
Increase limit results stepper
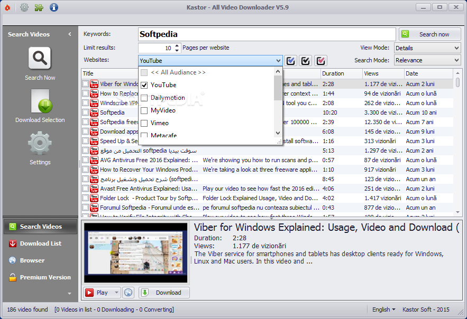click(177, 45)
